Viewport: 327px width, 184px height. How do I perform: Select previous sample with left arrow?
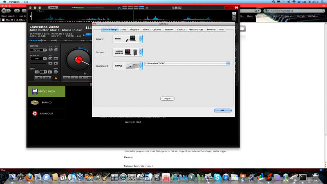50,63
